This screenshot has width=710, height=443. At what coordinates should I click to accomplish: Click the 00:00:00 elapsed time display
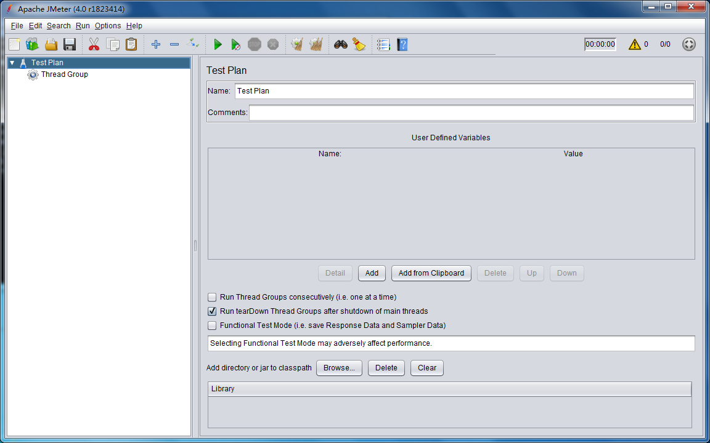pos(600,44)
